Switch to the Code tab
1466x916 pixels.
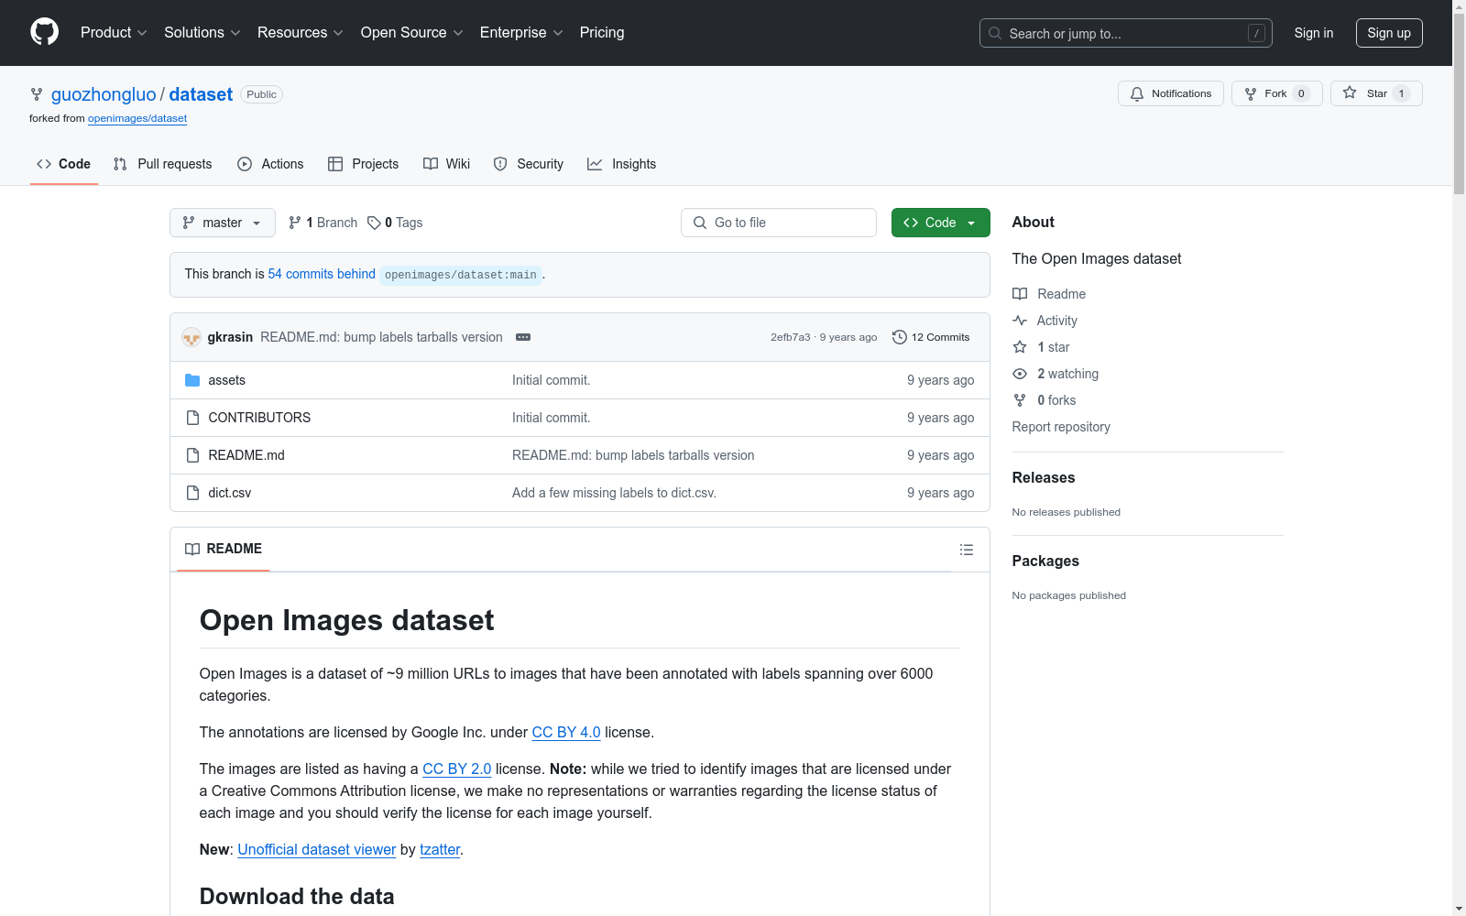point(64,164)
